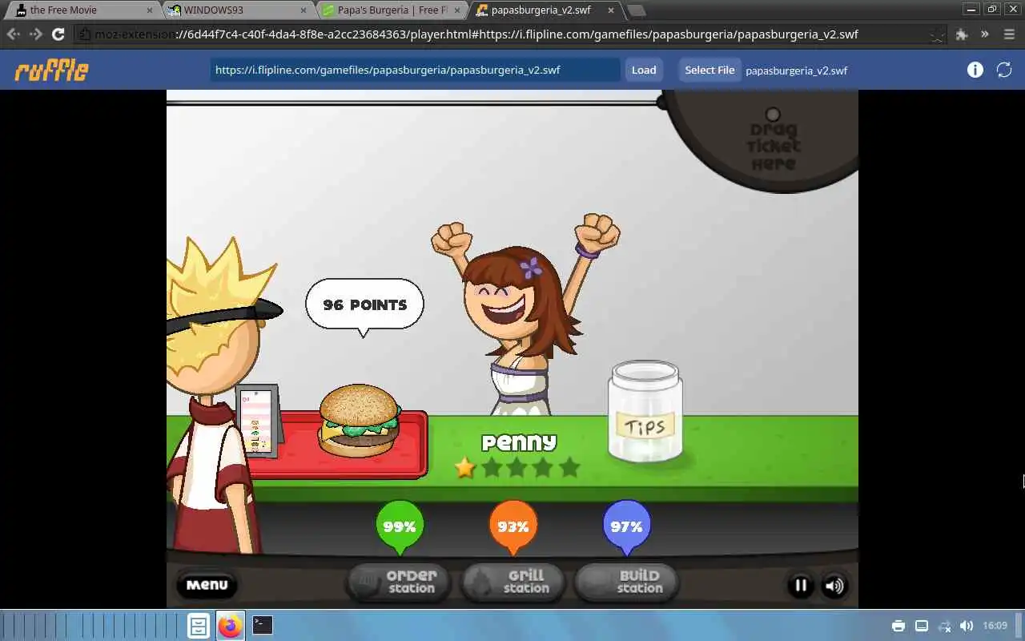Open the extensions puzzle icon
Image resolution: width=1025 pixels, height=641 pixels.
(962, 34)
